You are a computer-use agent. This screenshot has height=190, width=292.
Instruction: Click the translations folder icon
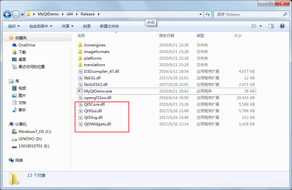pyautogui.click(x=80, y=65)
